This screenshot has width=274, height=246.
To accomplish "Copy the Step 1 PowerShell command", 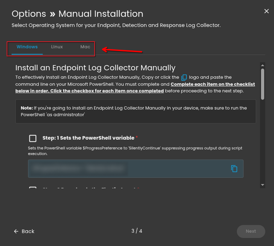I will pos(234,169).
